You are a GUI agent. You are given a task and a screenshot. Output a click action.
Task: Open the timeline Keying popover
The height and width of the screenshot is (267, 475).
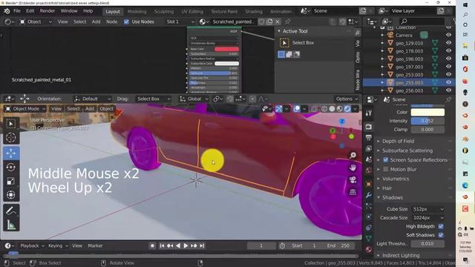pos(58,245)
